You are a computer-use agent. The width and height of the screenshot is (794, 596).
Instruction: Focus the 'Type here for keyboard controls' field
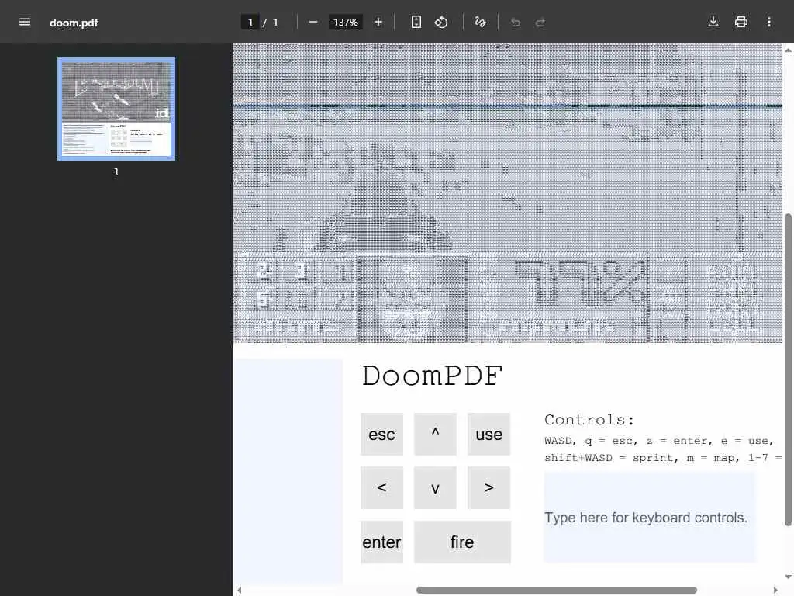coord(651,518)
